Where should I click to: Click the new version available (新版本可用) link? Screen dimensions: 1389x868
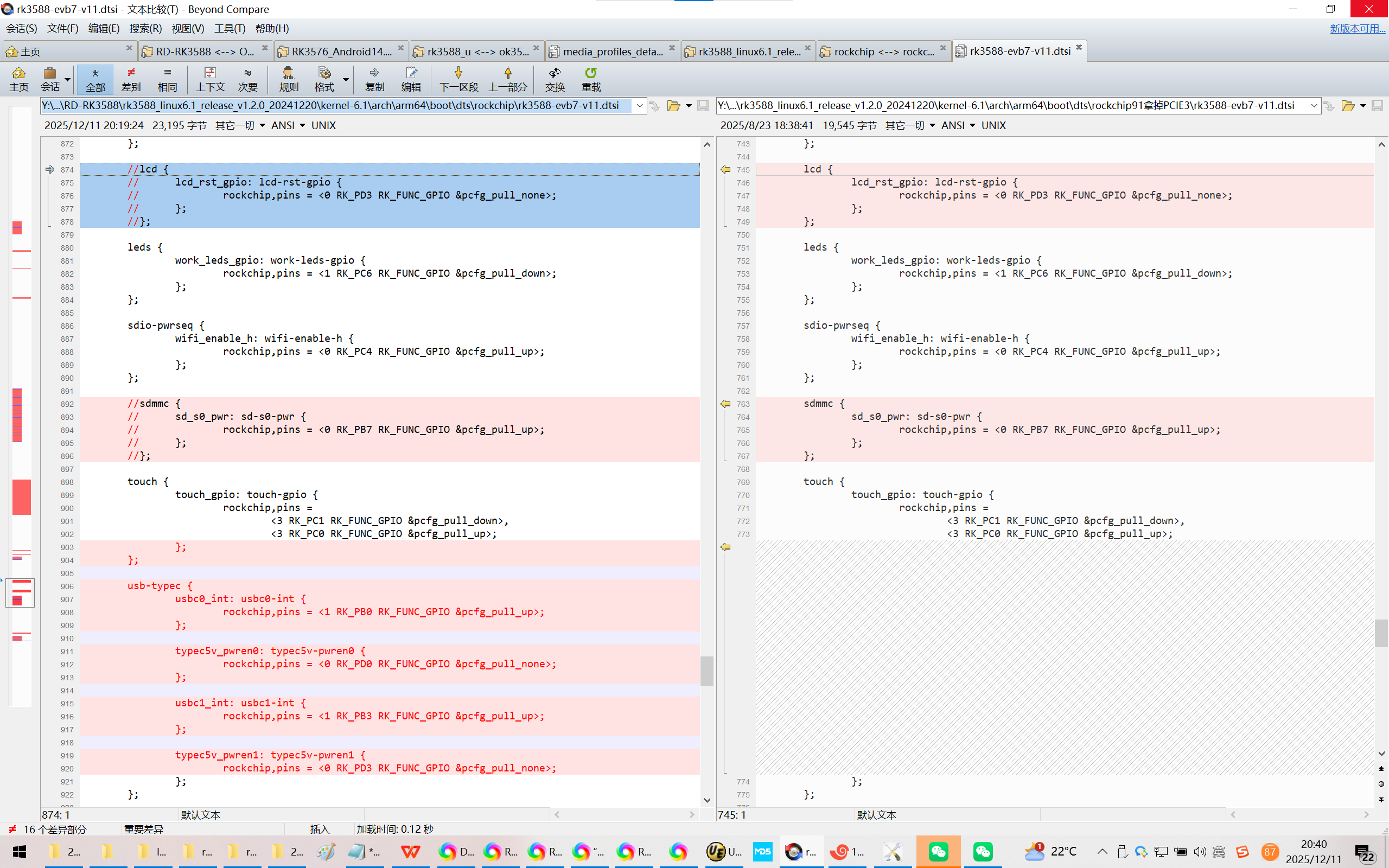coord(1357,28)
